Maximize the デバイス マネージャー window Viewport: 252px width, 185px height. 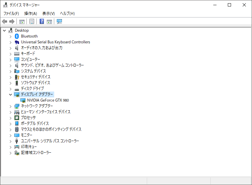(229, 5)
